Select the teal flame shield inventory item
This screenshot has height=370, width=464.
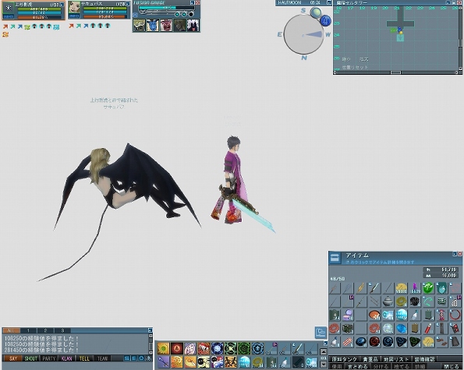point(441,288)
